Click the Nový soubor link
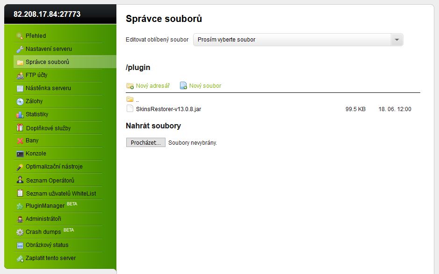 coord(205,86)
